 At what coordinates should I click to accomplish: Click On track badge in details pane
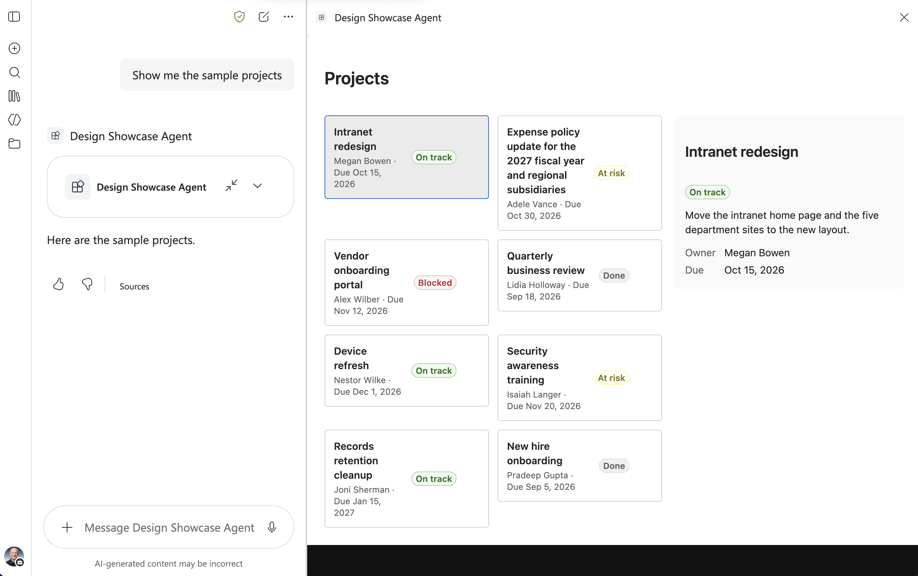pyautogui.click(x=707, y=192)
